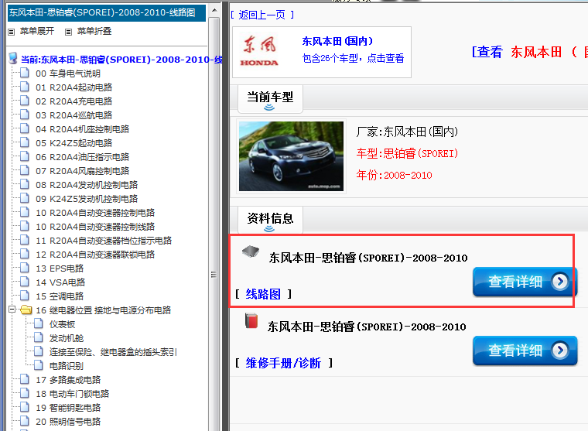
Task: Click the root book icon beside 当前:东风本田
Action: click(x=13, y=58)
